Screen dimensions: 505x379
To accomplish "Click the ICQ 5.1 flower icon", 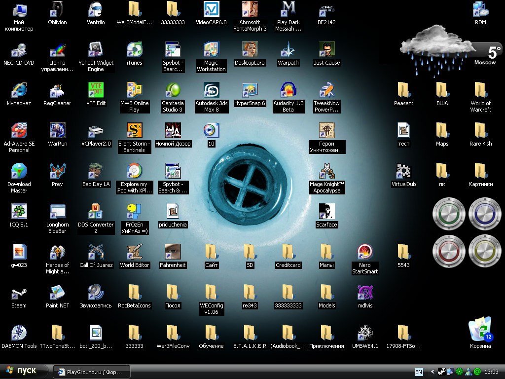I will 19,212.
